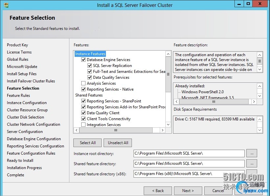The image size is (270, 196).
Task: Select Cluster Disk Selection step
Action: 25,117
